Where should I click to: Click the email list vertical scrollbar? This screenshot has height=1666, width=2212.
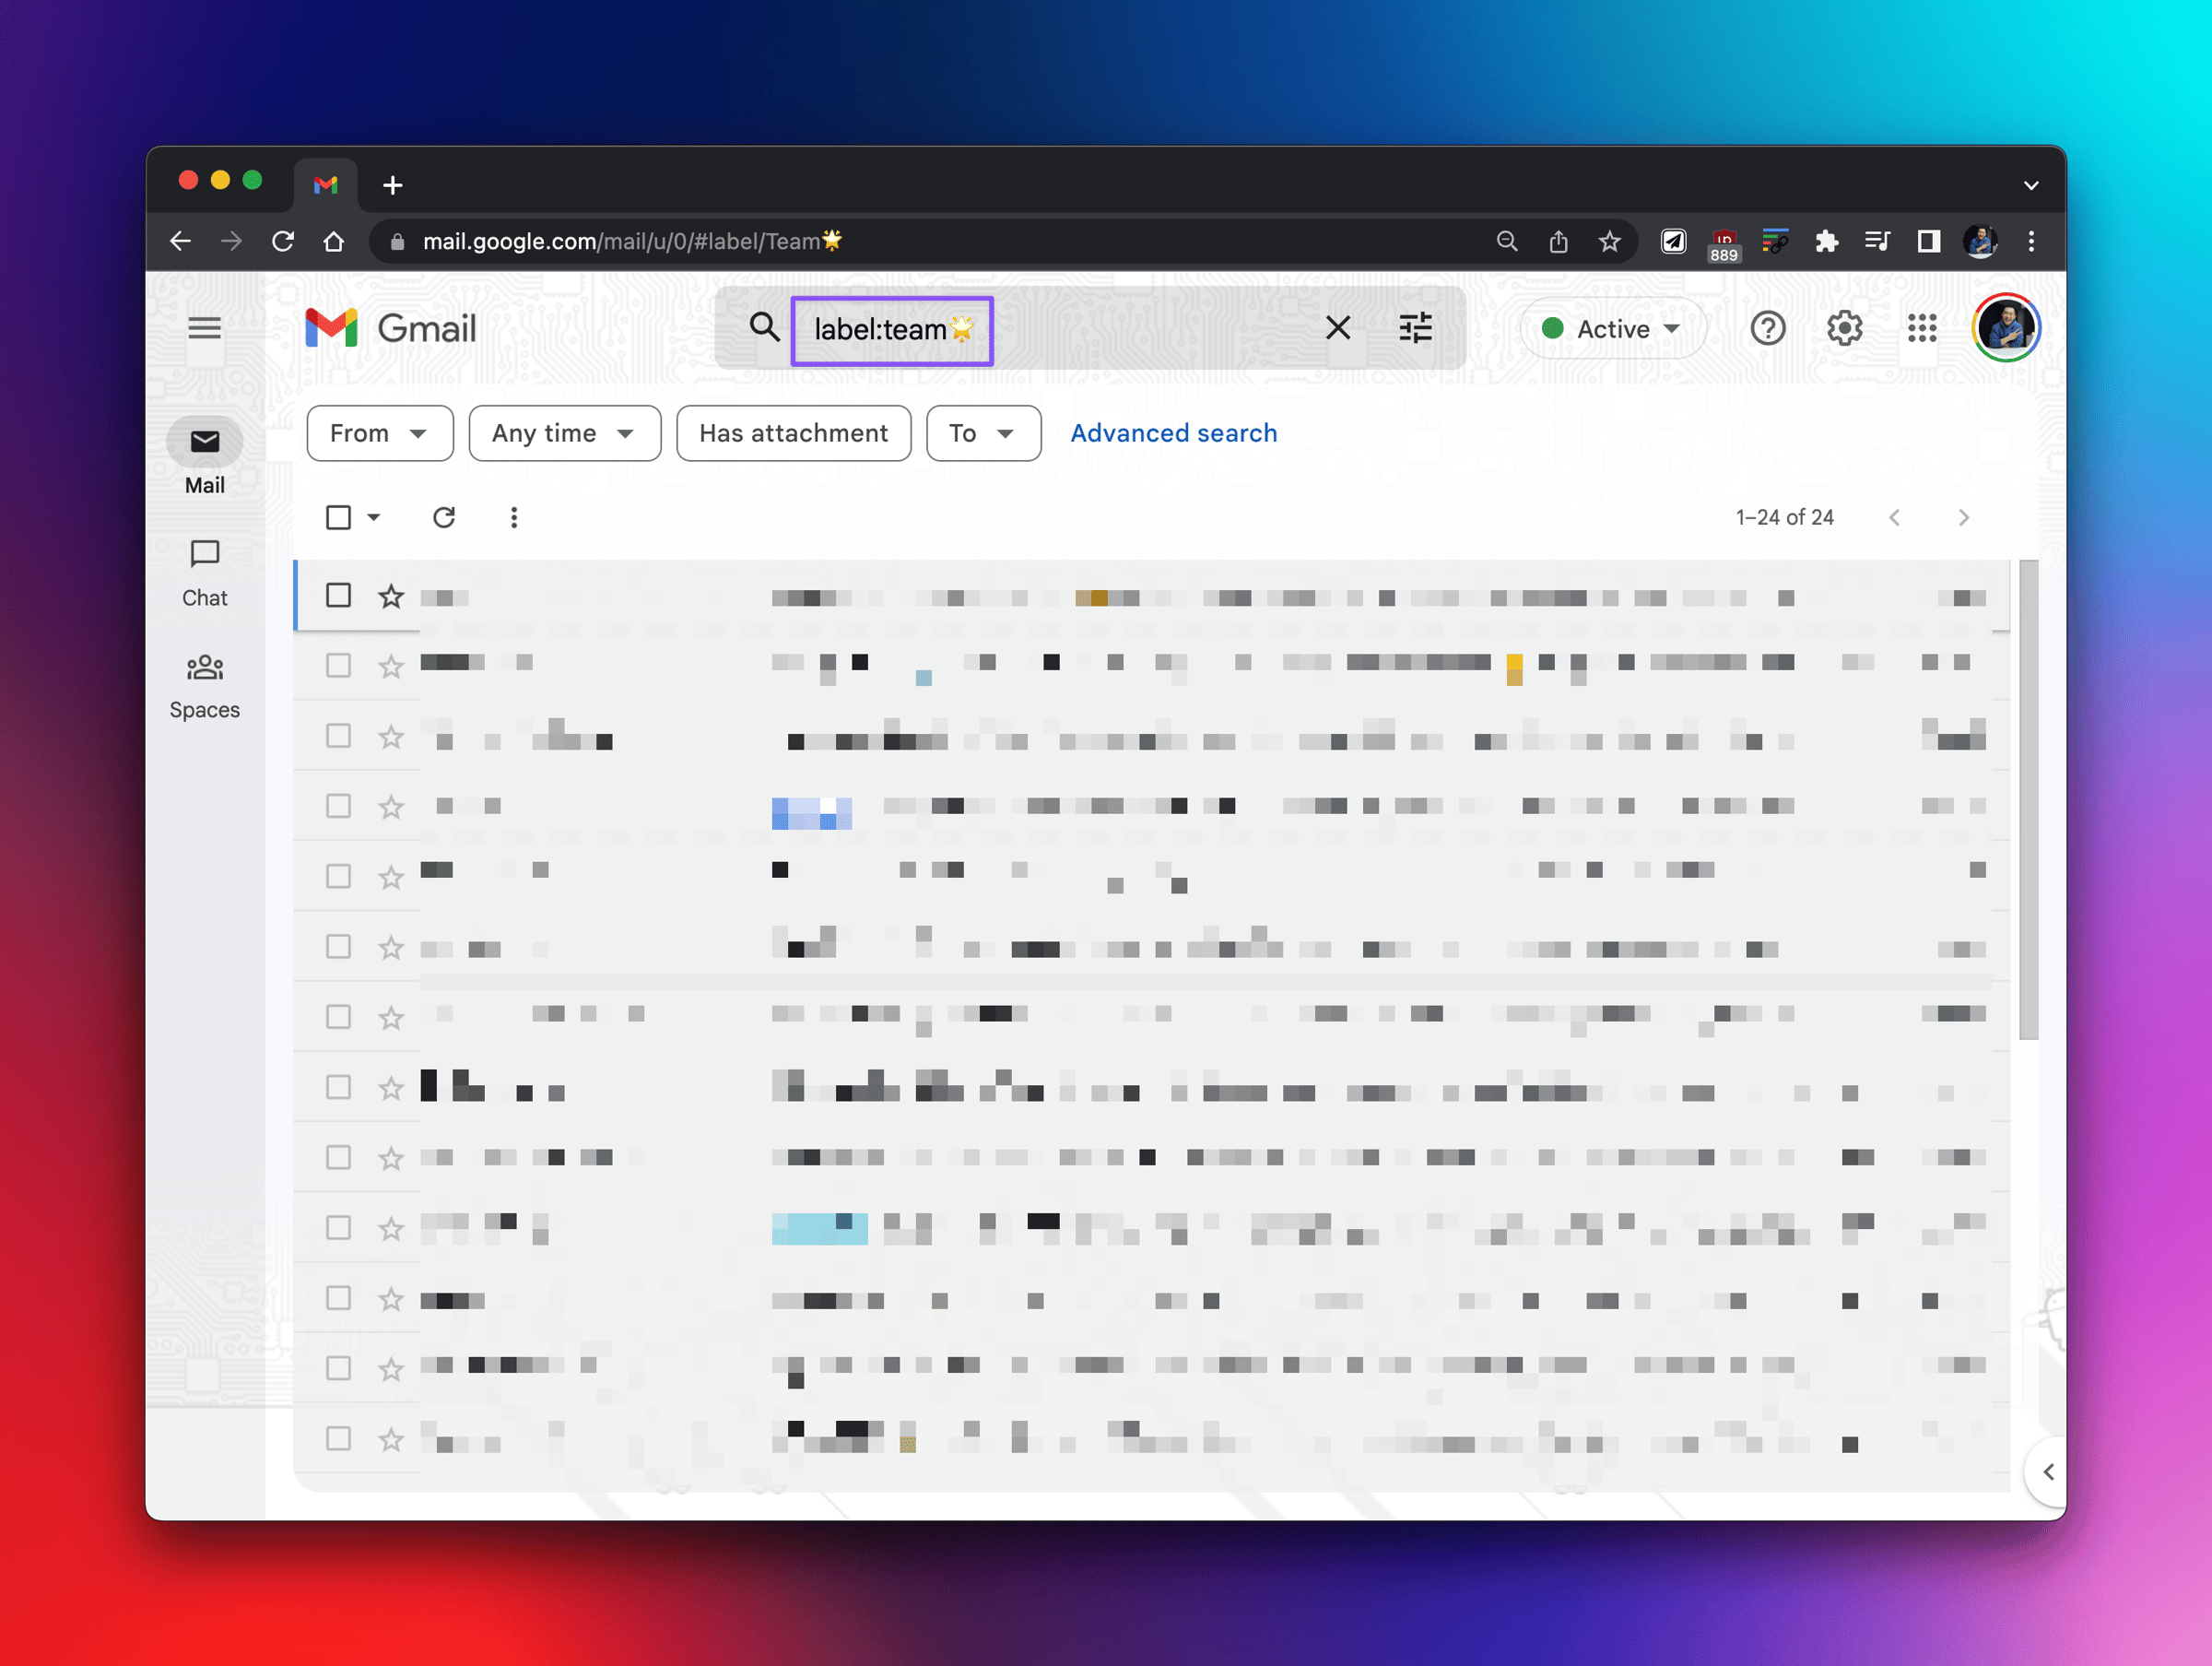click(2028, 800)
